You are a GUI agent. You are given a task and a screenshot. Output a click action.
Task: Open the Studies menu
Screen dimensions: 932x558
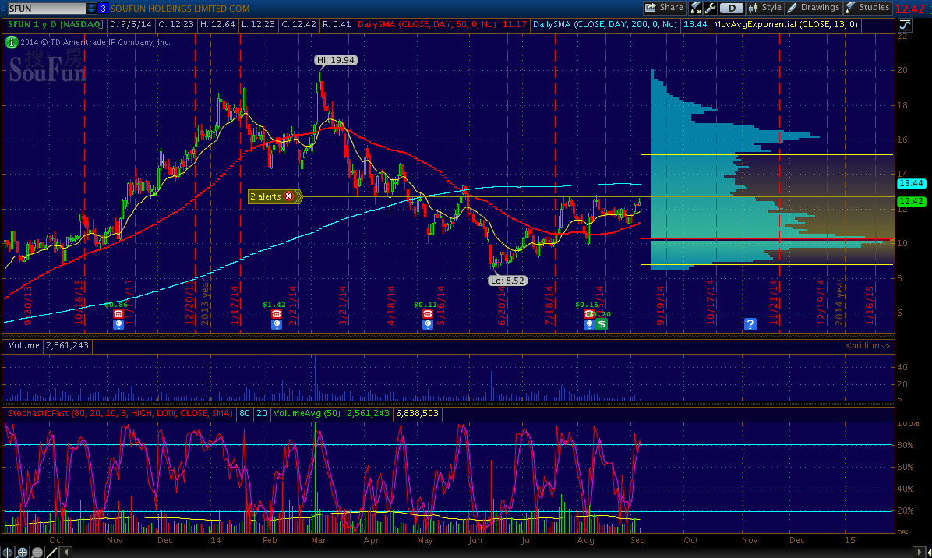coord(867,8)
